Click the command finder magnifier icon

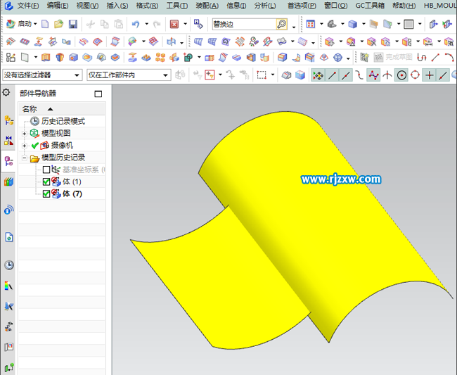281,24
